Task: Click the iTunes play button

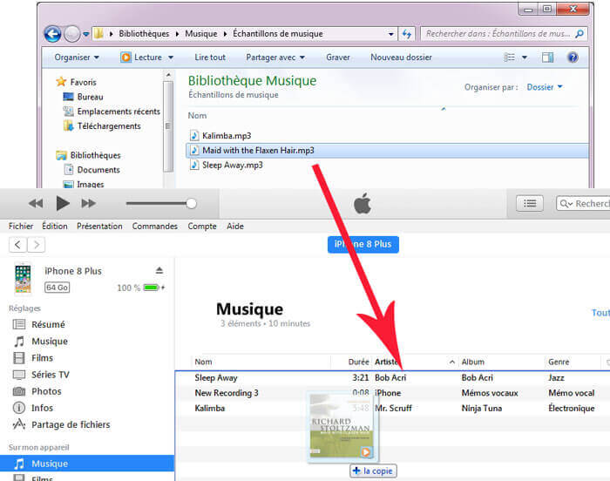Action: click(62, 203)
